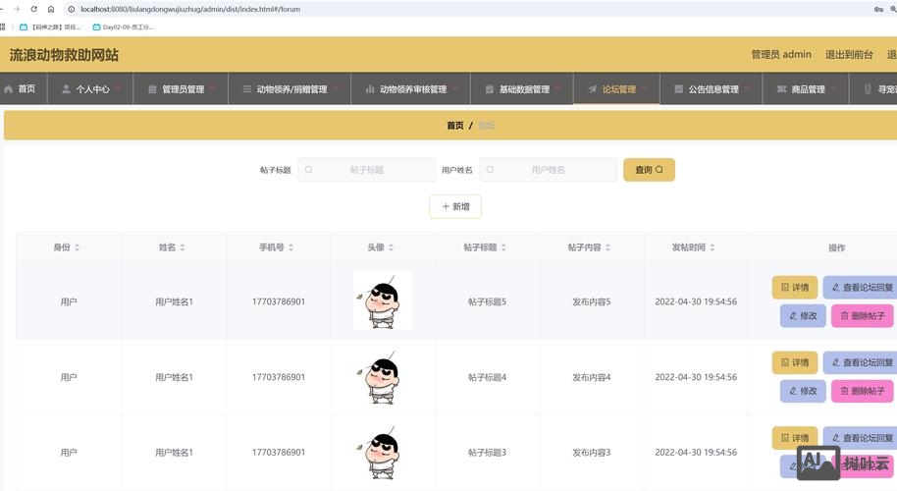Open the 动物领养/捐赠管理 menu

point(290,88)
